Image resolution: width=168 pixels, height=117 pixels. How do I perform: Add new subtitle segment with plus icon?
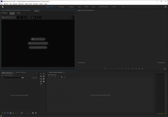point(33,17)
